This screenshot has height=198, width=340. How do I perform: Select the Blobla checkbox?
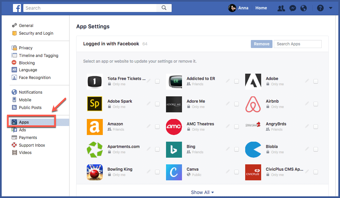316,149
